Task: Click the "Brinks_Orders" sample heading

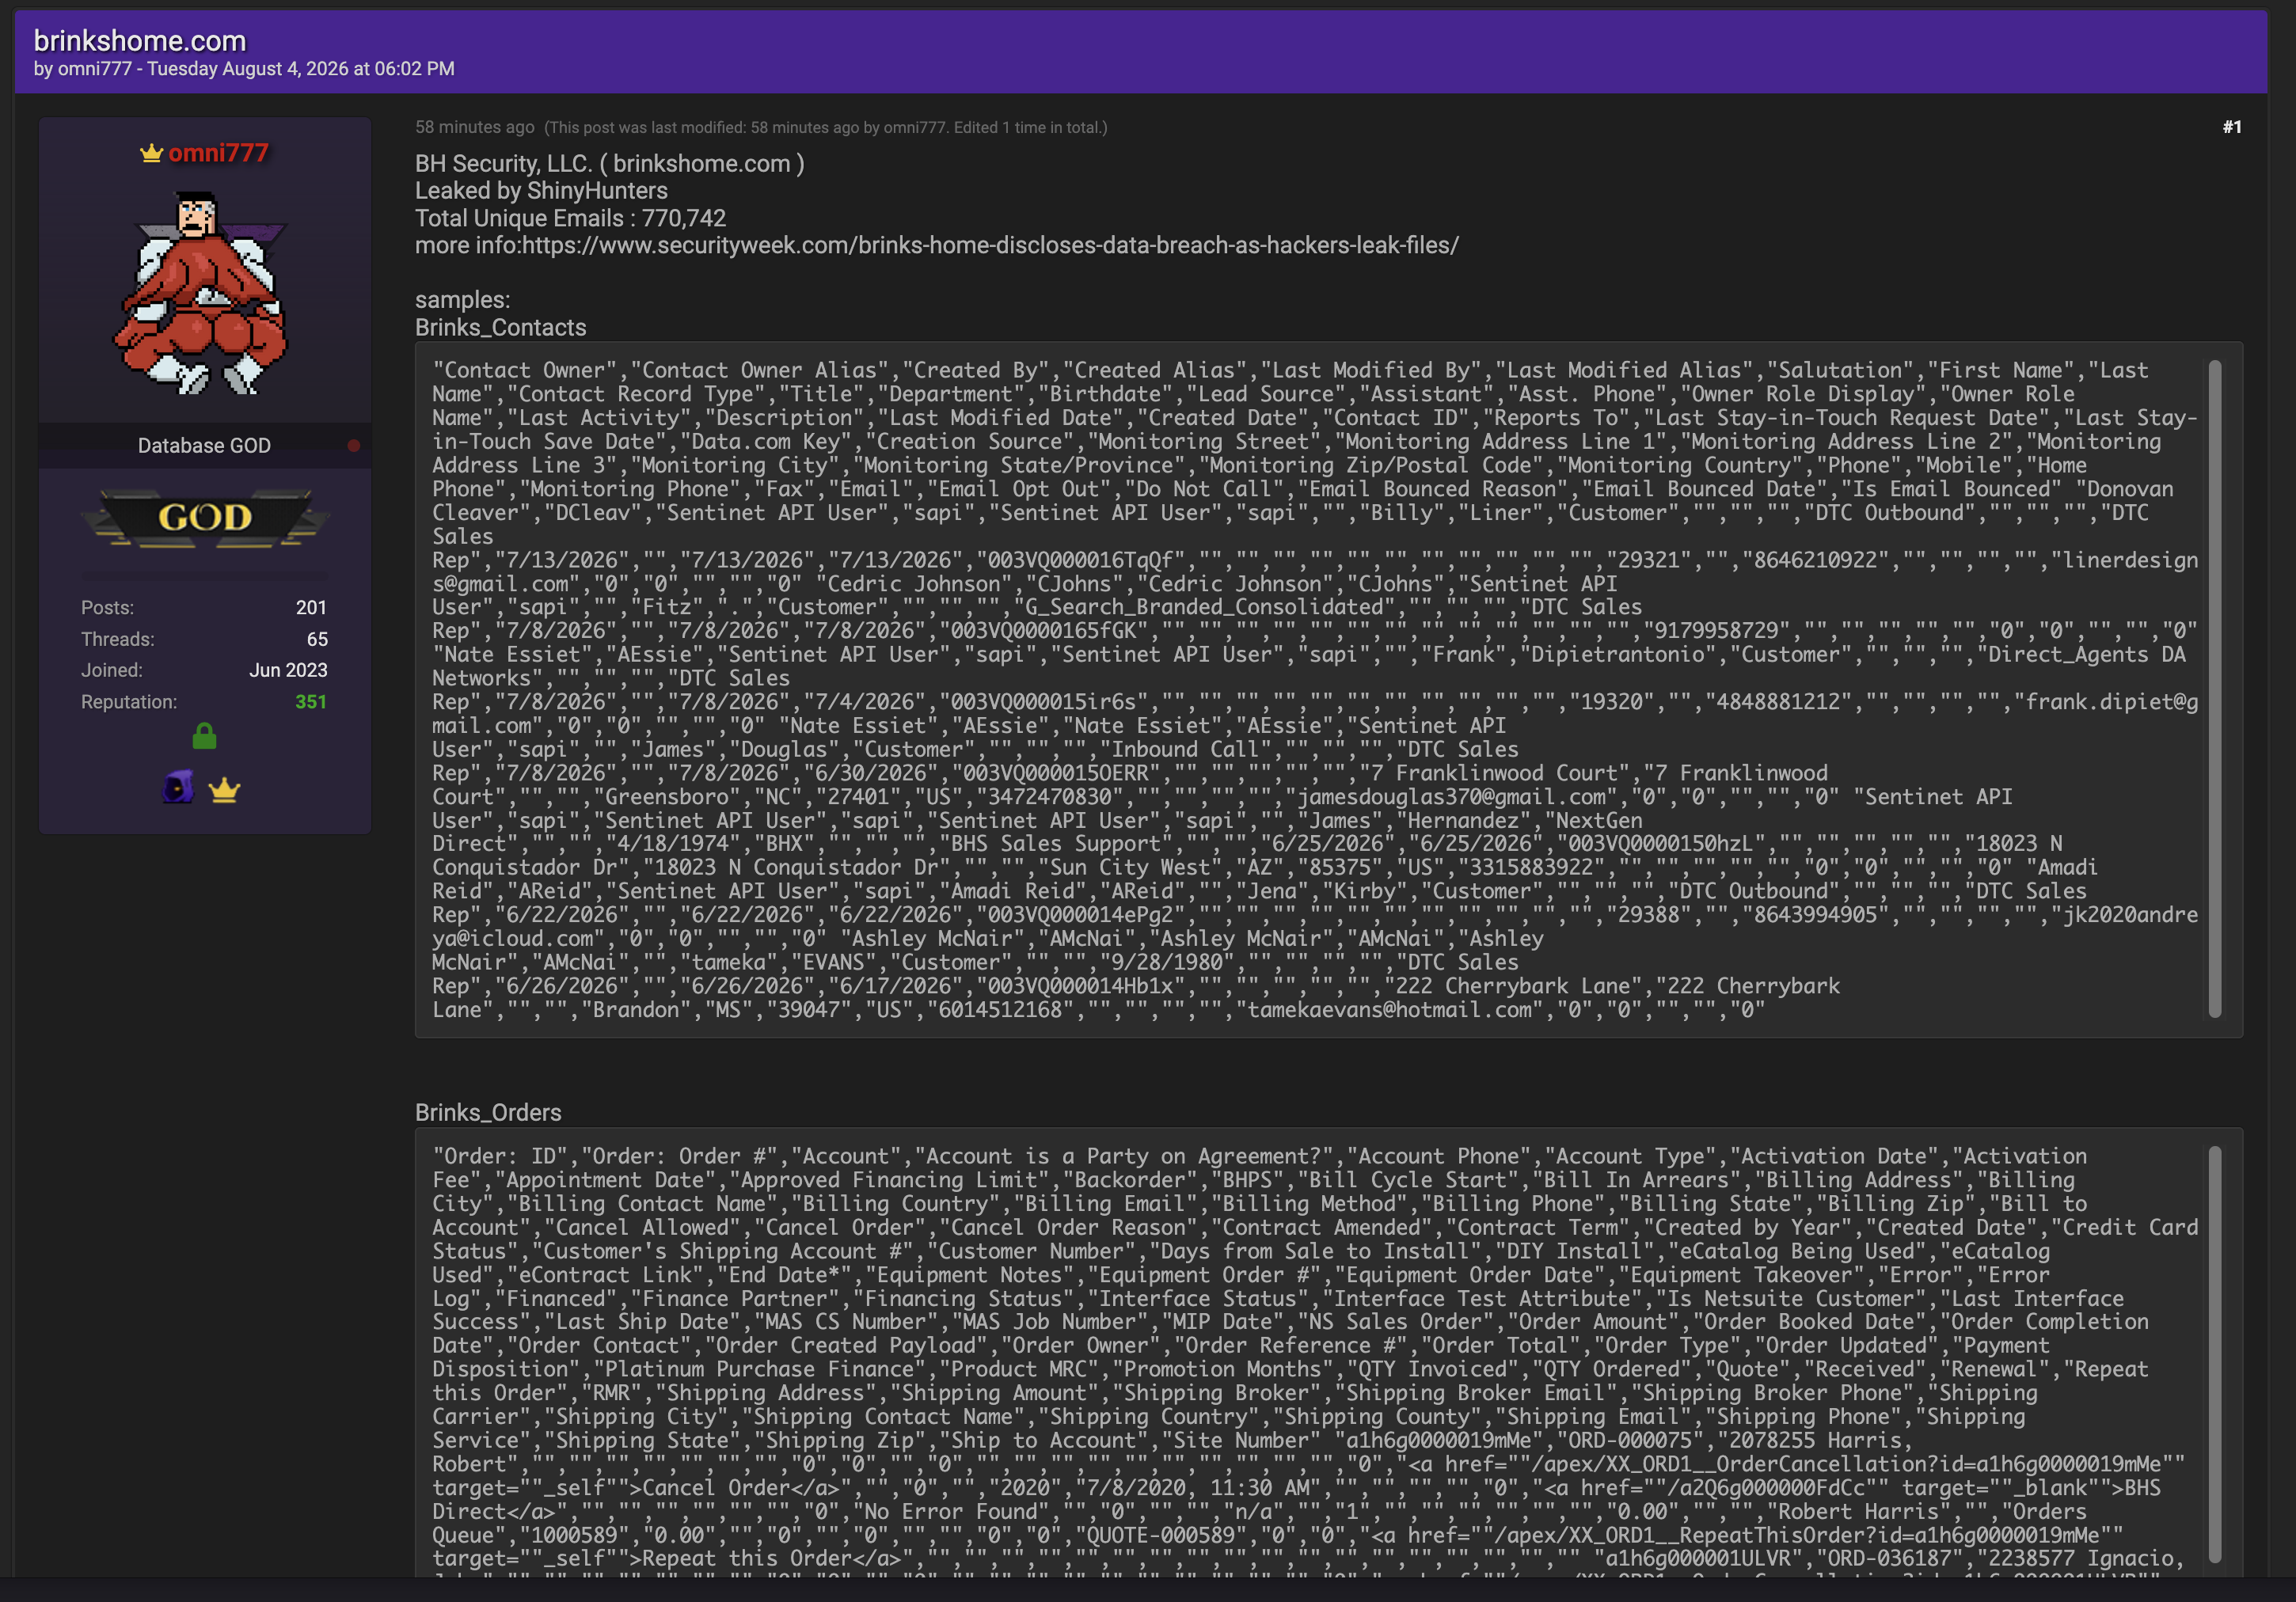Action: (x=488, y=1112)
